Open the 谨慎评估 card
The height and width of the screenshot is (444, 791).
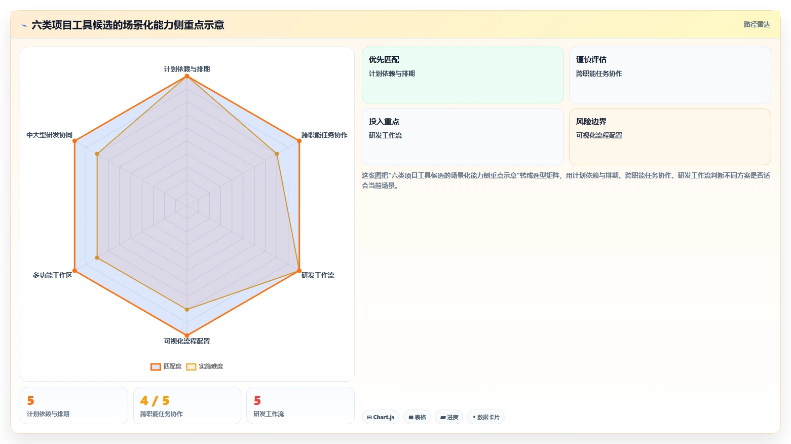[670, 75]
